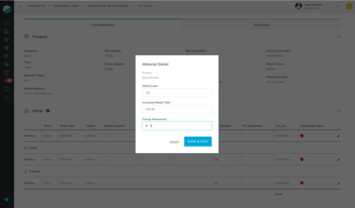Click the chain link icon next to Chain
Screen dimensions: 355x208
tap(26, 148)
